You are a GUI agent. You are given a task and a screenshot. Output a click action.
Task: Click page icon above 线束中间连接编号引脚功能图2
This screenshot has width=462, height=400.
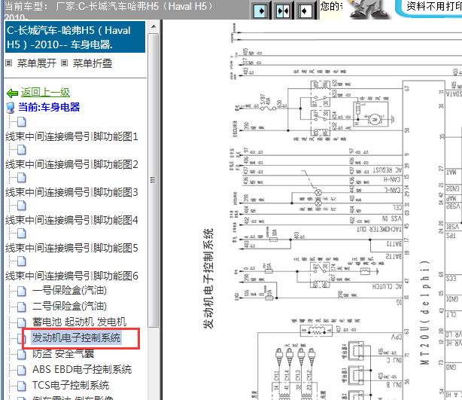click(x=22, y=150)
